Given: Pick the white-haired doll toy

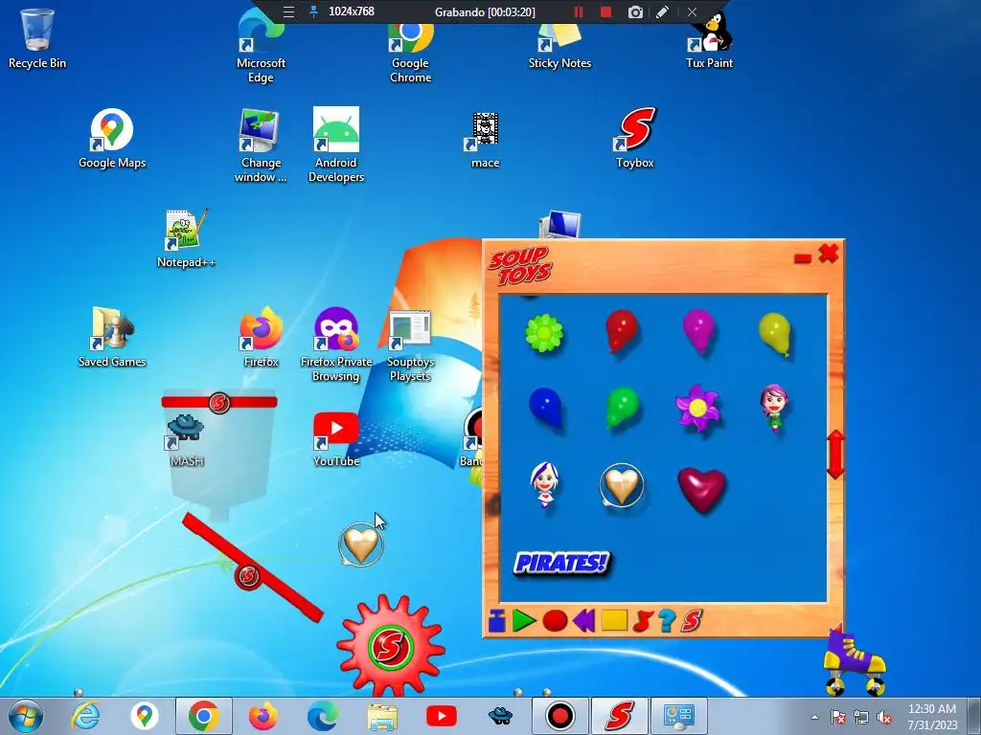Looking at the screenshot, I should tap(544, 484).
